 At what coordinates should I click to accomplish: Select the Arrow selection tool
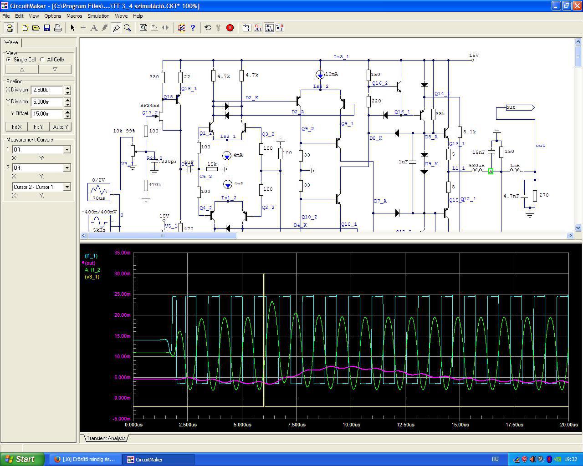[72, 28]
